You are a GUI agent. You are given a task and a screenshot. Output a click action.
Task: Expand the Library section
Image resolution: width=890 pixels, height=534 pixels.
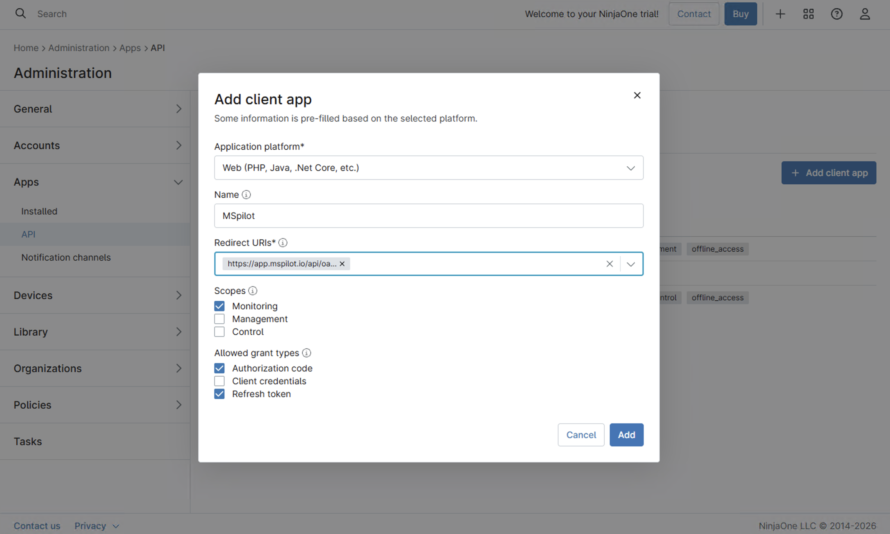[95, 332]
